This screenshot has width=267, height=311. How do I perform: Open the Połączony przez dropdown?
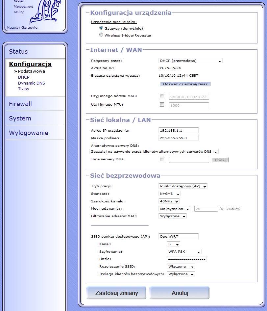[x=190, y=61]
